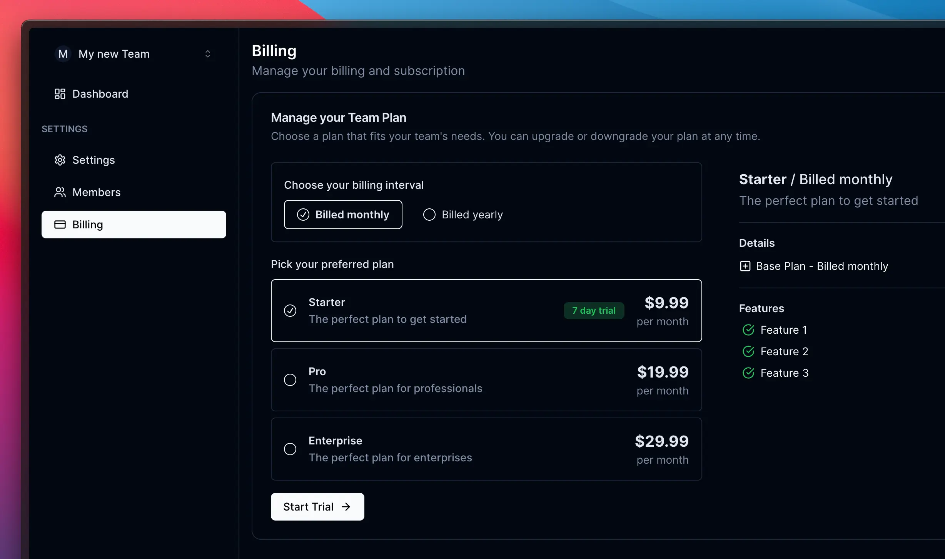Select the Billed yearly radio option
The image size is (945, 559).
click(429, 215)
